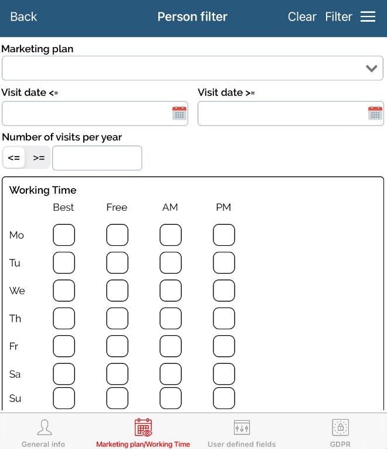The width and height of the screenshot is (387, 449).
Task: Select the >= comparison option
Action: 39,158
